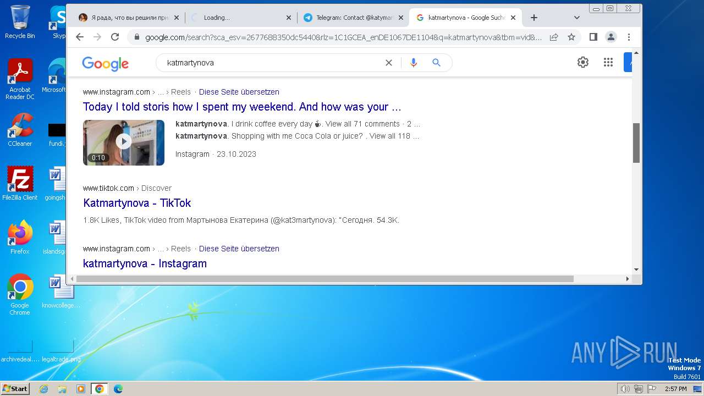This screenshot has width=704, height=396.
Task: Click the taskbar clock 2:57 PM
Action: pyautogui.click(x=675, y=389)
